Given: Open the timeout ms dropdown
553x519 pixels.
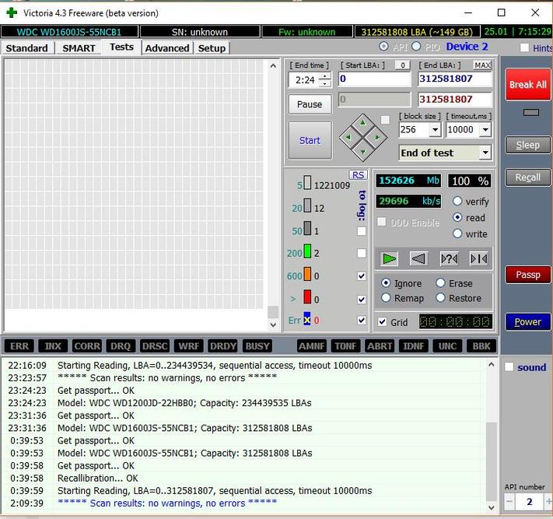Looking at the screenshot, I should [x=485, y=130].
